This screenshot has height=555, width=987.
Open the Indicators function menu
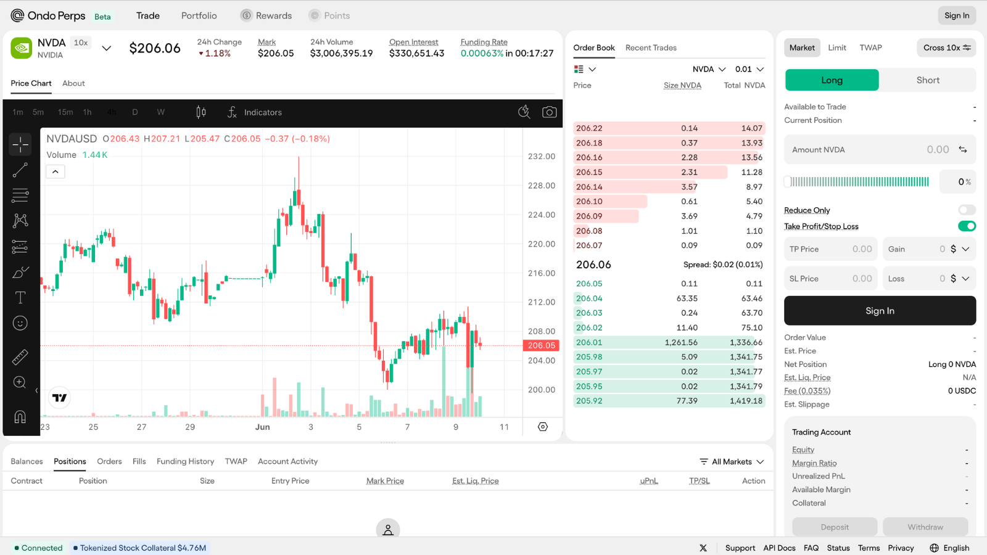point(254,112)
